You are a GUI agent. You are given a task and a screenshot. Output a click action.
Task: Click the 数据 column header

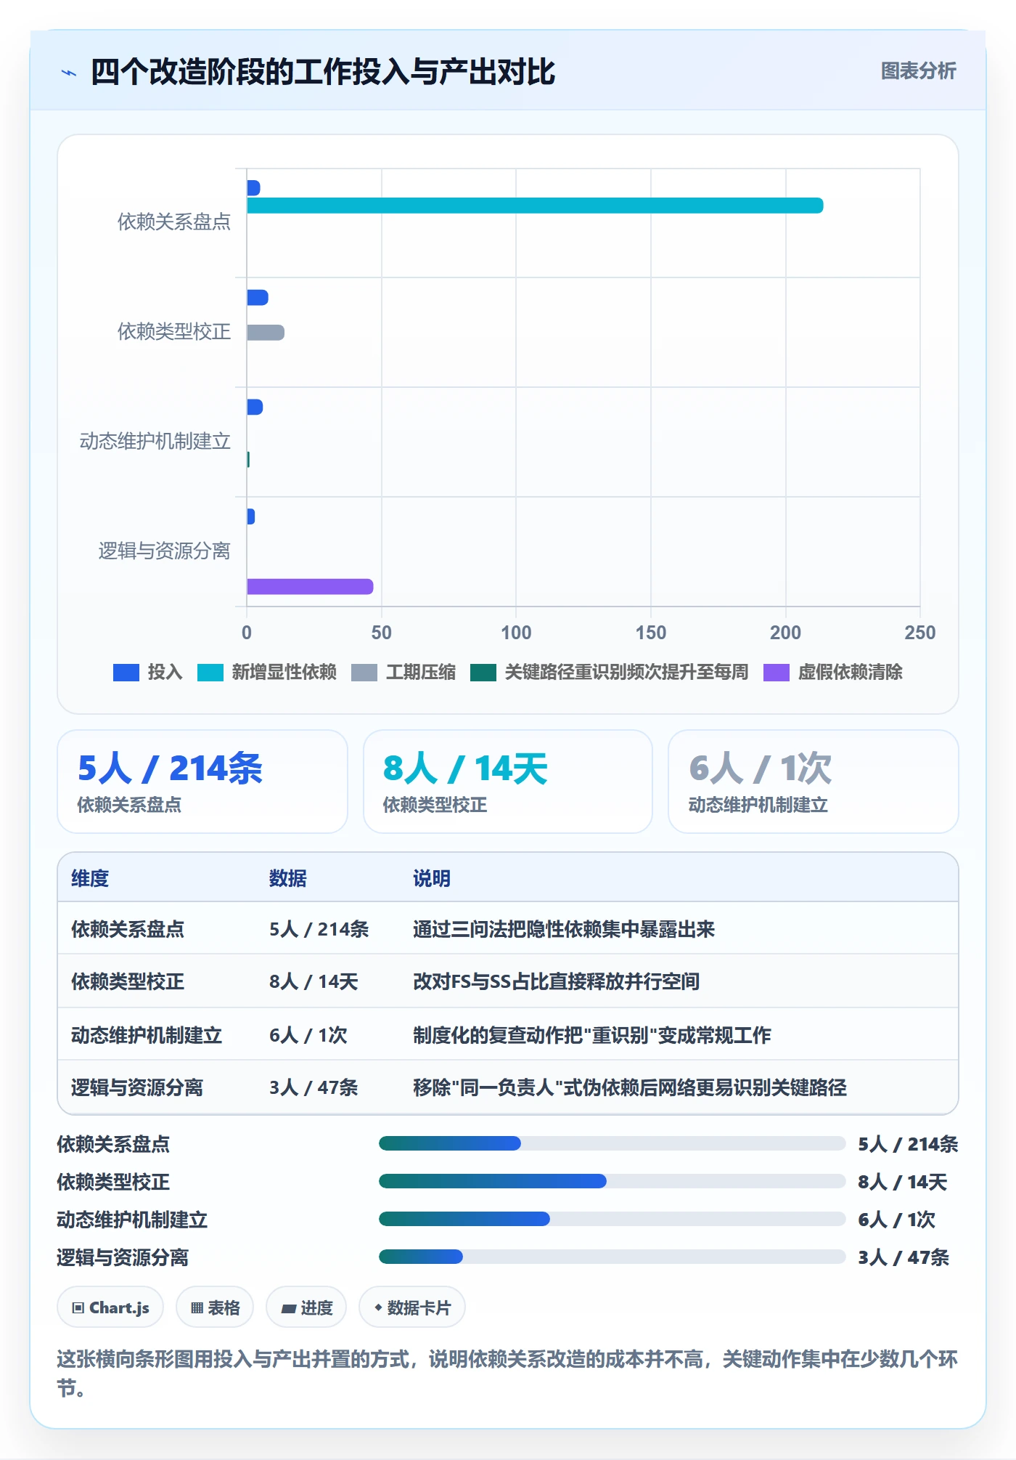click(x=288, y=878)
